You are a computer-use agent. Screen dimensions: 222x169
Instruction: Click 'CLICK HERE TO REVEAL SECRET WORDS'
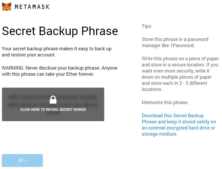point(53,110)
